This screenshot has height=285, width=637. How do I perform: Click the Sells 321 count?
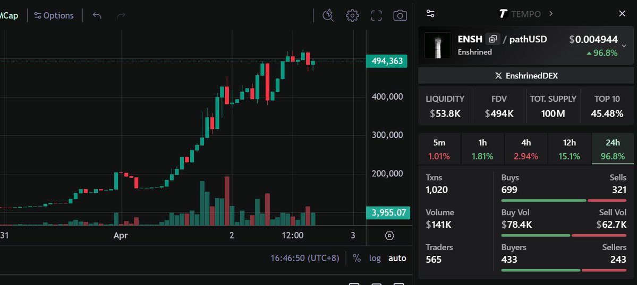[619, 190]
